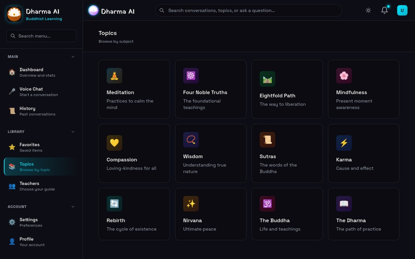Click the main conversation search bar
This screenshot has height=259, width=415.
[249, 10]
